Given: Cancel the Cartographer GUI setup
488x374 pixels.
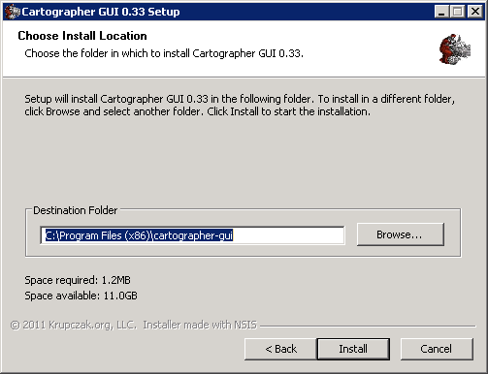Looking at the screenshot, I should click(x=437, y=349).
